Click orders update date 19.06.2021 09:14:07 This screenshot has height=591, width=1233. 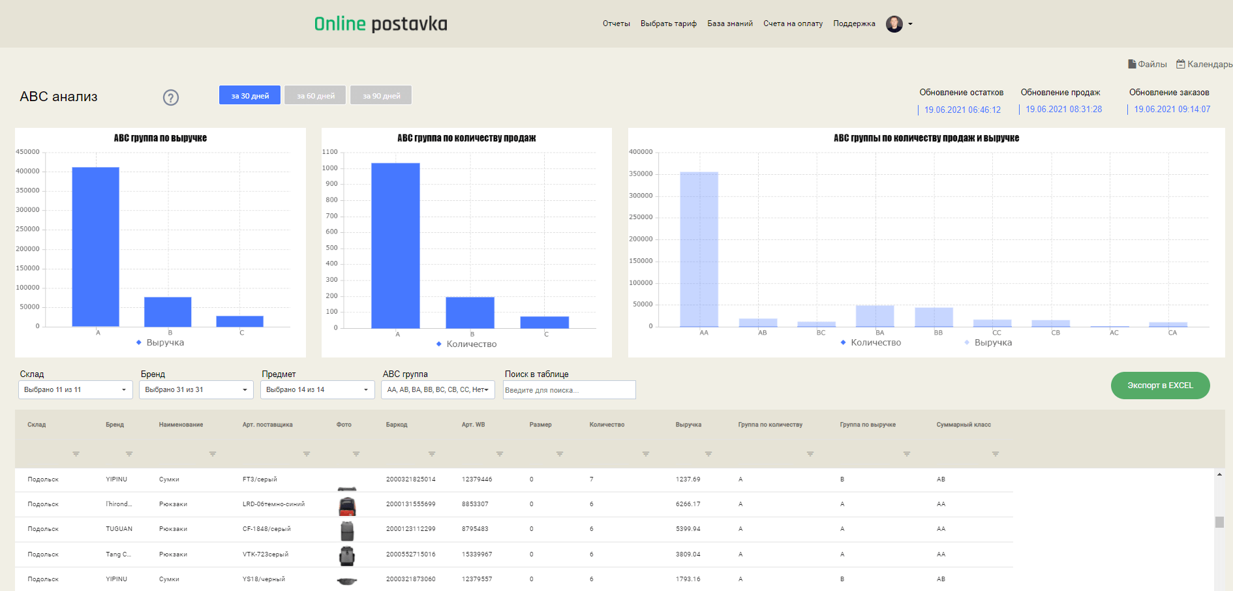point(1172,110)
